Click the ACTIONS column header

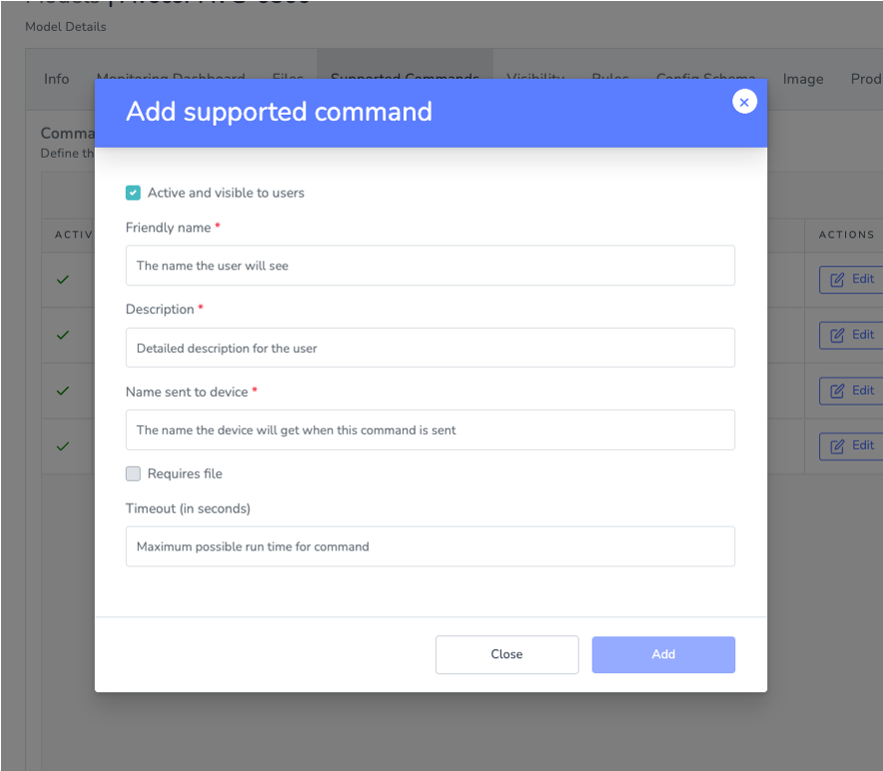[x=846, y=235]
